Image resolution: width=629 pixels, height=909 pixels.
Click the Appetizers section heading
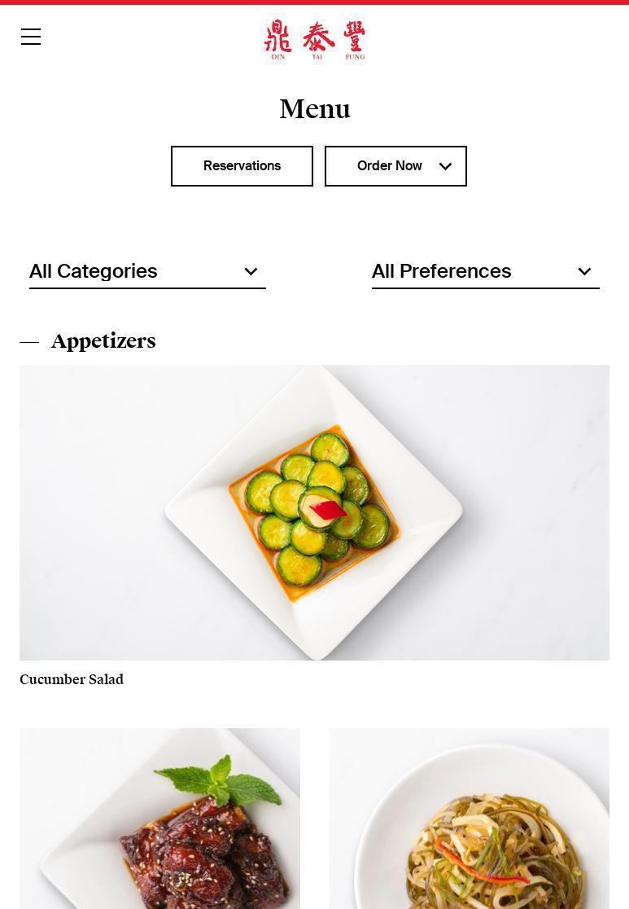tap(103, 341)
